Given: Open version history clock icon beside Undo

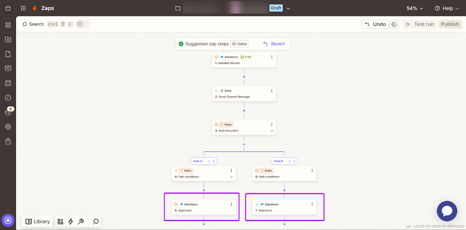Looking at the screenshot, I should point(394,24).
